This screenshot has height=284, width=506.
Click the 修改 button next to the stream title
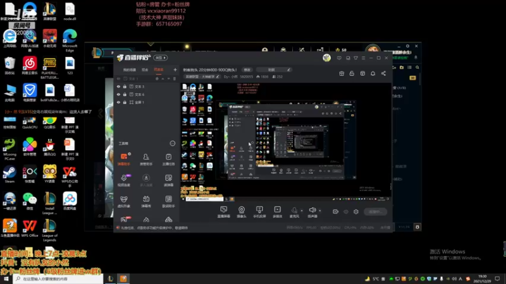point(247,69)
